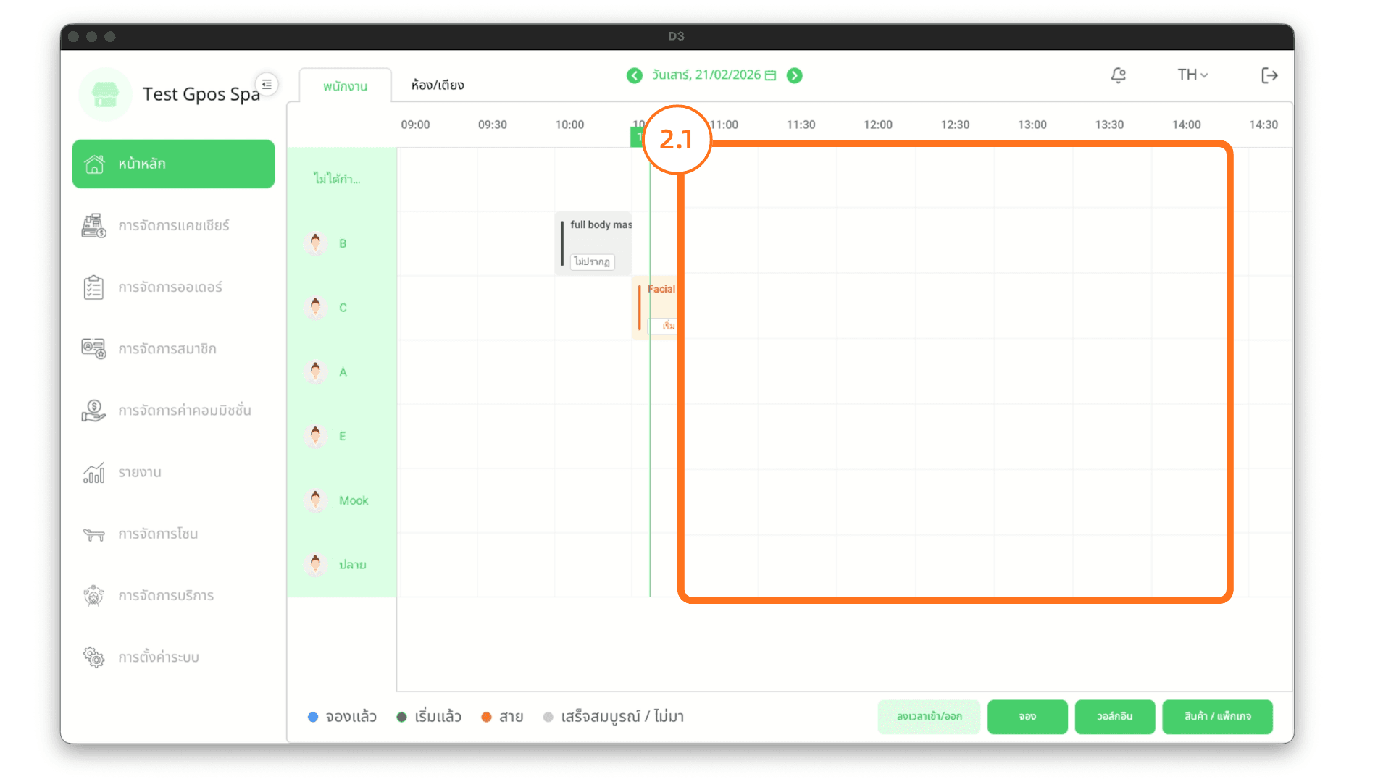This screenshot has height=782, width=1391.
Task: Go to the previous day with the left arrow
Action: (635, 75)
